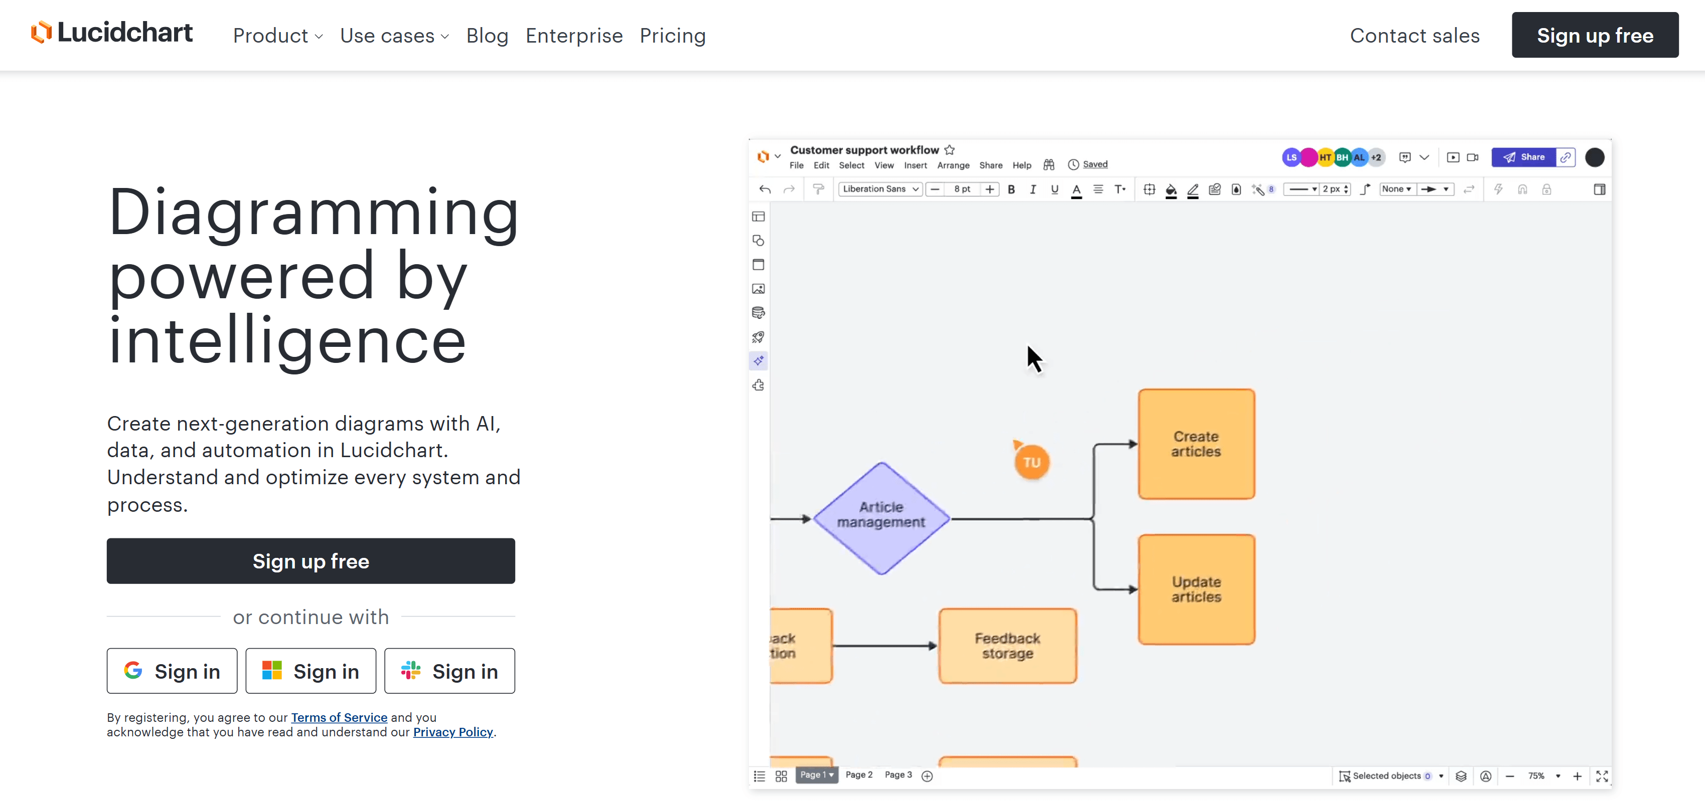Click the +2 collaborators badge

pos(1376,157)
